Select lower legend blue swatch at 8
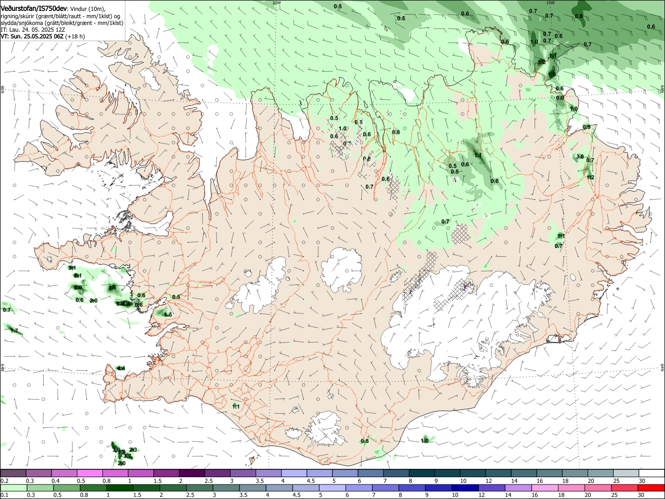The height and width of the screenshot is (499, 665). pyautogui.click(x=412, y=488)
